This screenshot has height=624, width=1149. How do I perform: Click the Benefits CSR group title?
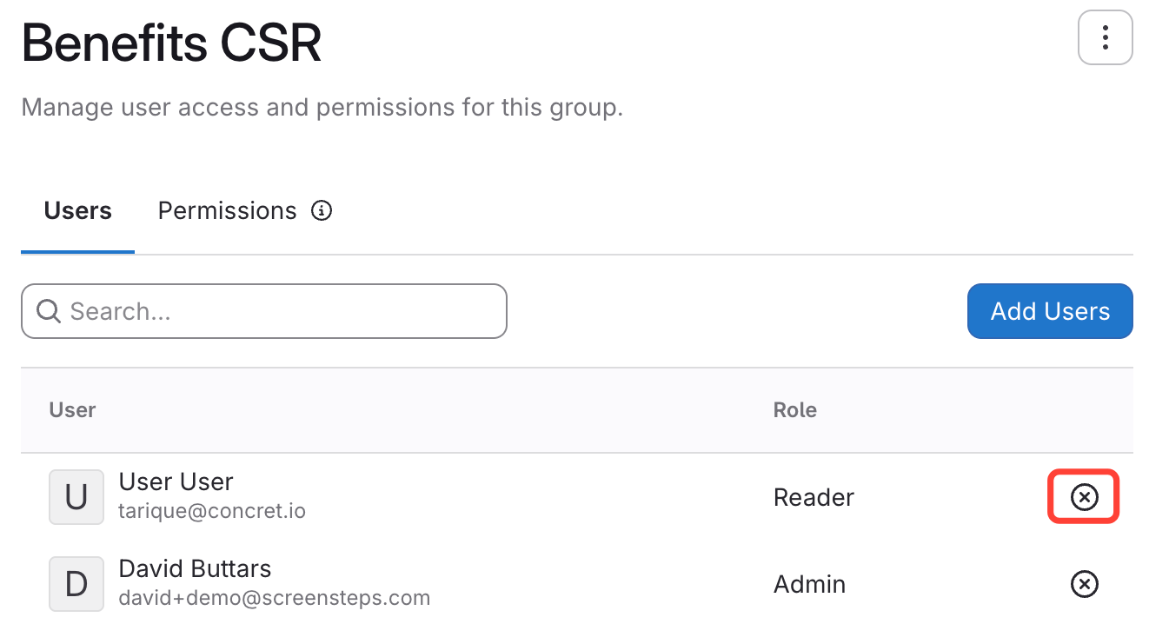tap(172, 43)
